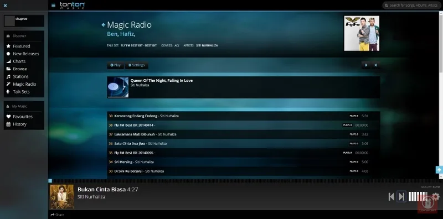This screenshot has width=443, height=219.
Task: Open the Settings button below the station title
Action: point(136,65)
